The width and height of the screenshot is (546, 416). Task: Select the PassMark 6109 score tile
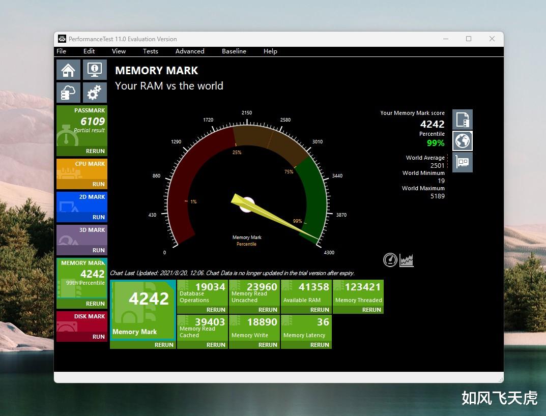pyautogui.click(x=82, y=126)
